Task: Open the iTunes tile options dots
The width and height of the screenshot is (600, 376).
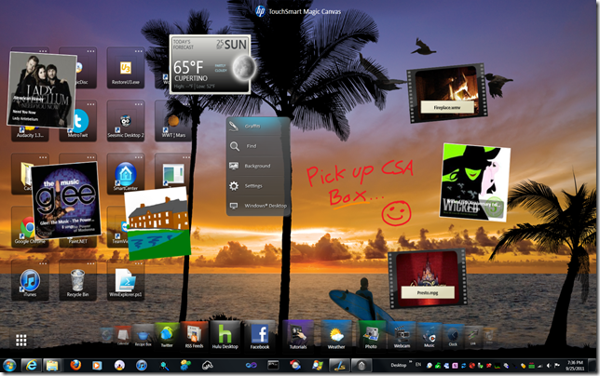Action: [43, 263]
